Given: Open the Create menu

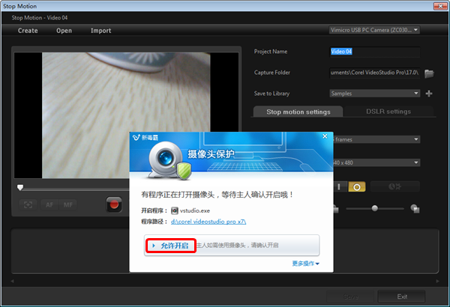Looking at the screenshot, I should coord(28,31).
